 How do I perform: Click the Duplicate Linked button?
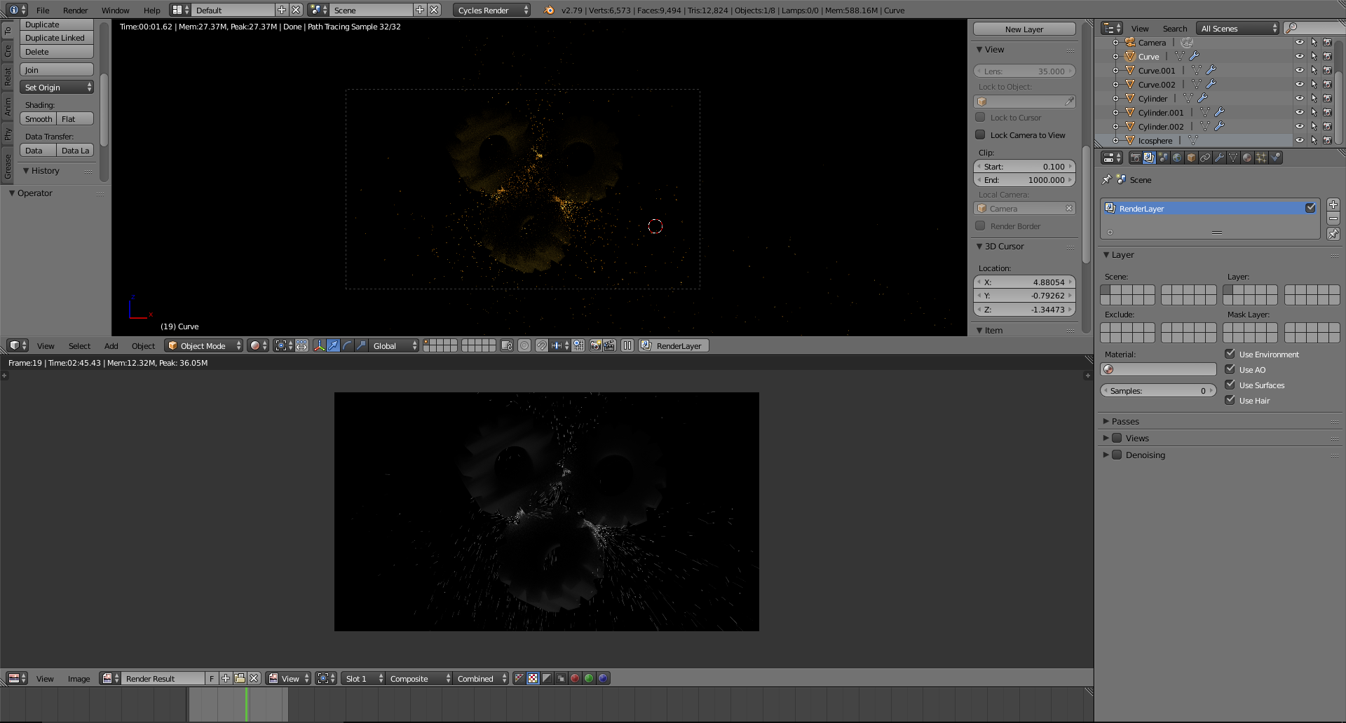point(57,38)
